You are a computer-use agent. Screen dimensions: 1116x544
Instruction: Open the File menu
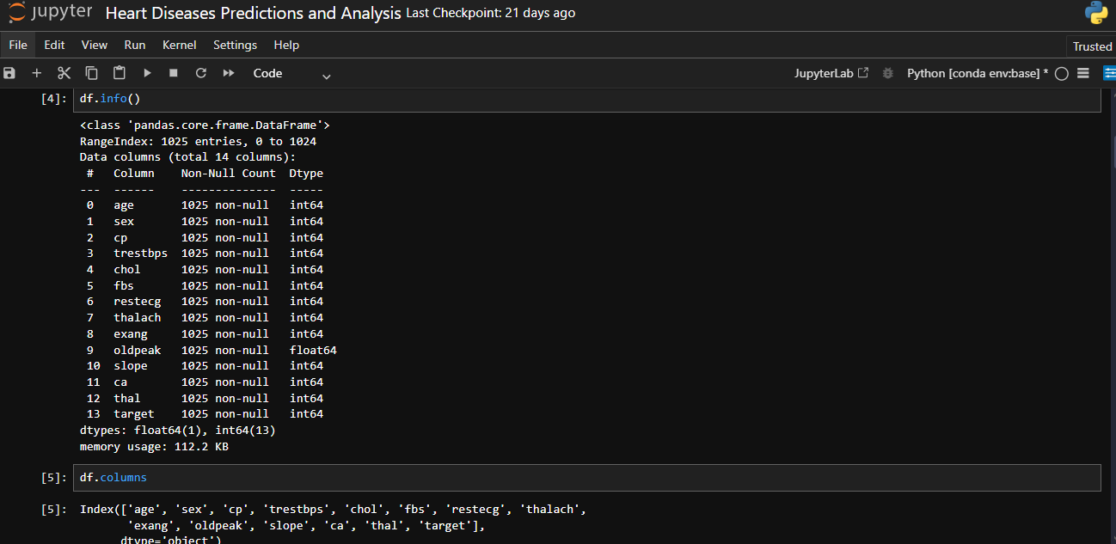pyautogui.click(x=18, y=45)
